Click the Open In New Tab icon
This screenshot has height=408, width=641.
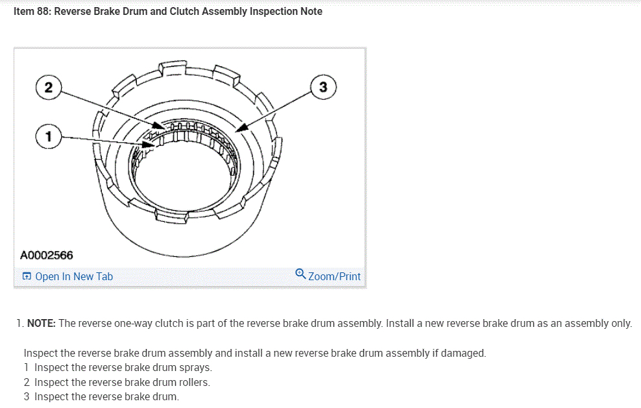click(x=27, y=276)
